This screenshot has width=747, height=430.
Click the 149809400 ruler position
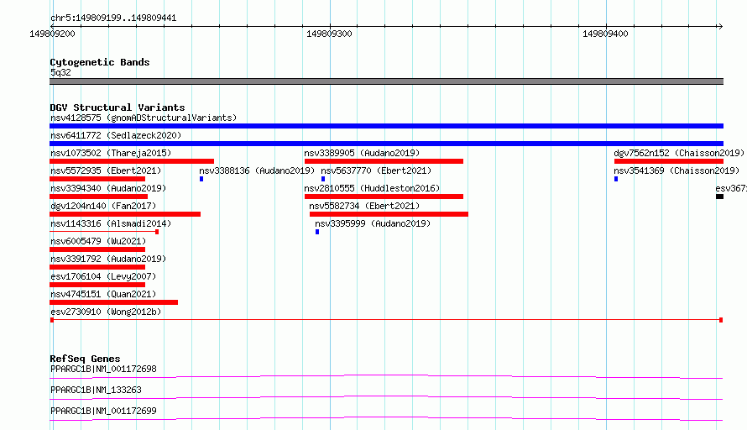coord(605,34)
